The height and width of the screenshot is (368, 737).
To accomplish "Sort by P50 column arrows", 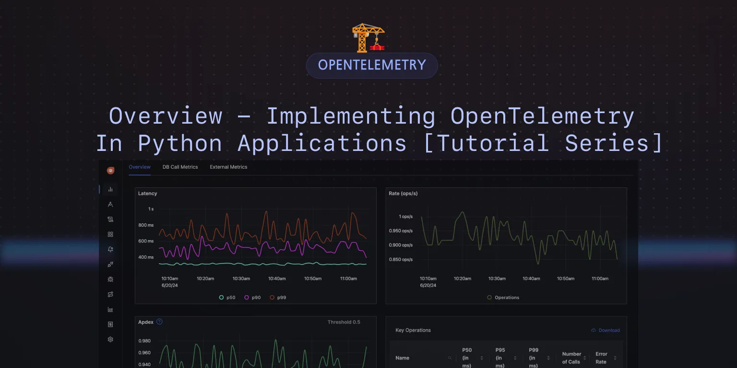I will click(x=482, y=358).
